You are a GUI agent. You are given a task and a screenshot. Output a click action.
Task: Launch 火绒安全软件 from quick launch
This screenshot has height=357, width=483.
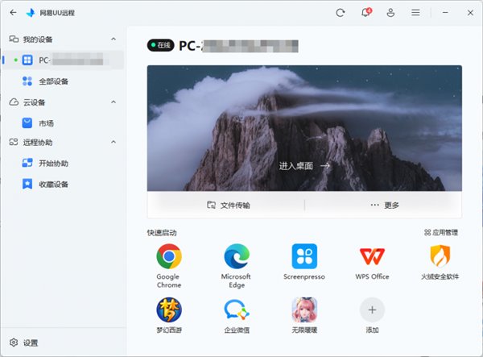[x=440, y=257]
